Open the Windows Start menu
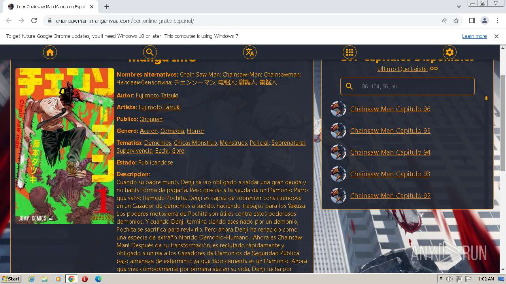The height and width of the screenshot is (284, 506). tap(11, 278)
